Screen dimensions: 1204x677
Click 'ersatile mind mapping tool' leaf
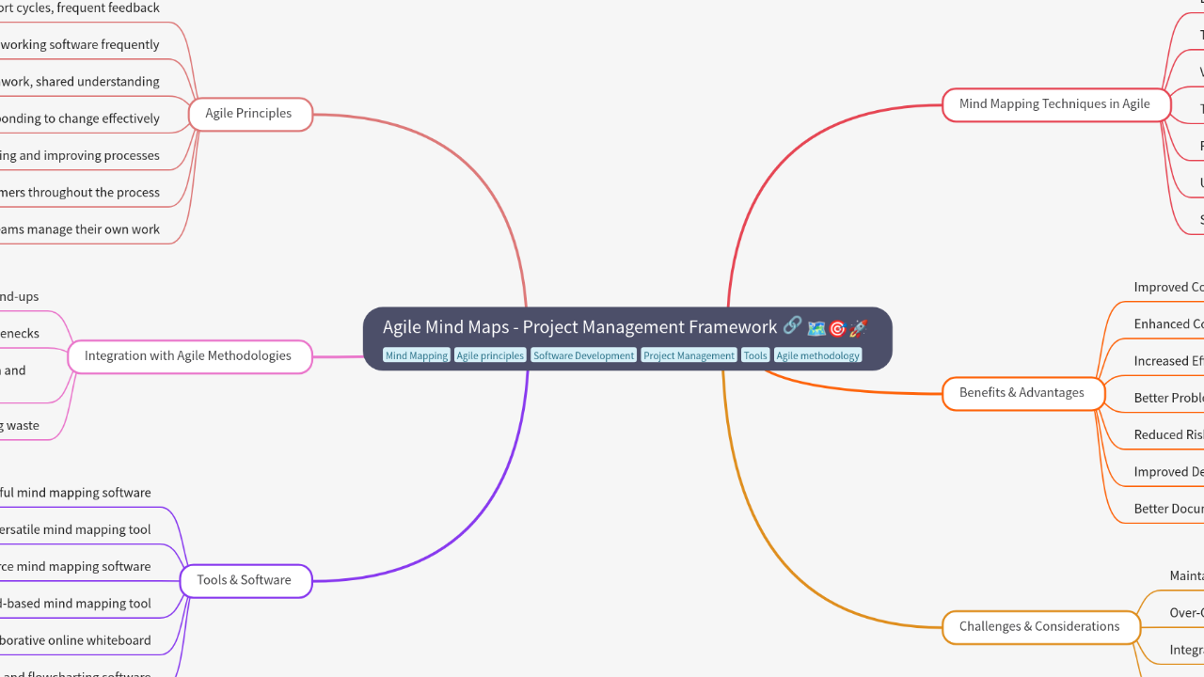(75, 529)
